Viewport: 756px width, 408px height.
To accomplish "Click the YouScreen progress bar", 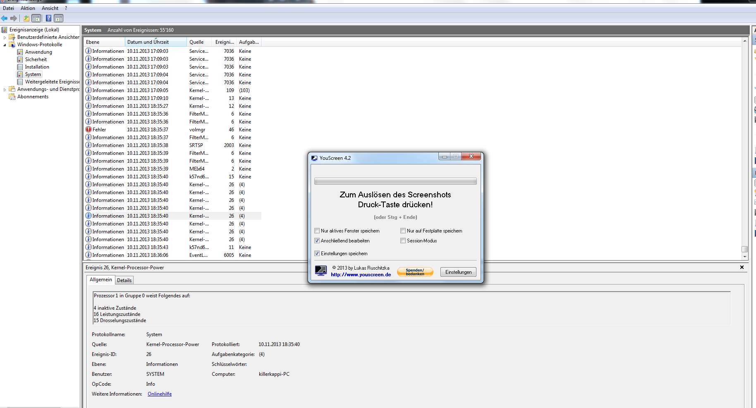I will tap(395, 181).
